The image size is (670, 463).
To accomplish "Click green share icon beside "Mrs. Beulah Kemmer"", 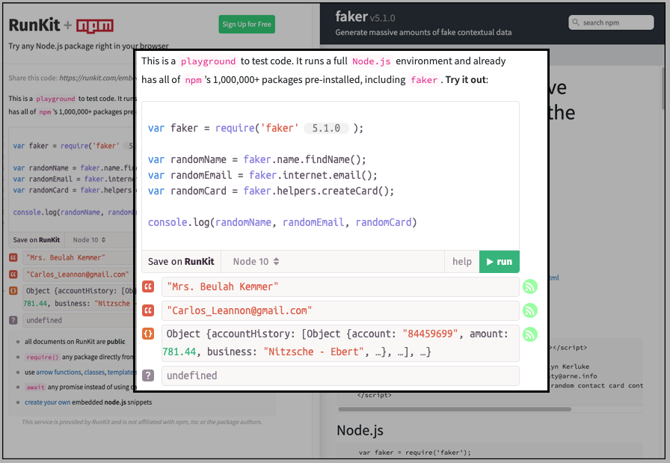I will (x=530, y=286).
